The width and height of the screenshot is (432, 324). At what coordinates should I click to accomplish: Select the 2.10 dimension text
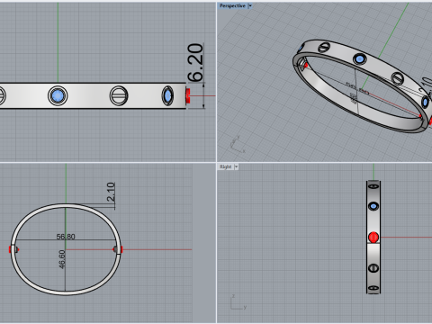tap(111, 192)
